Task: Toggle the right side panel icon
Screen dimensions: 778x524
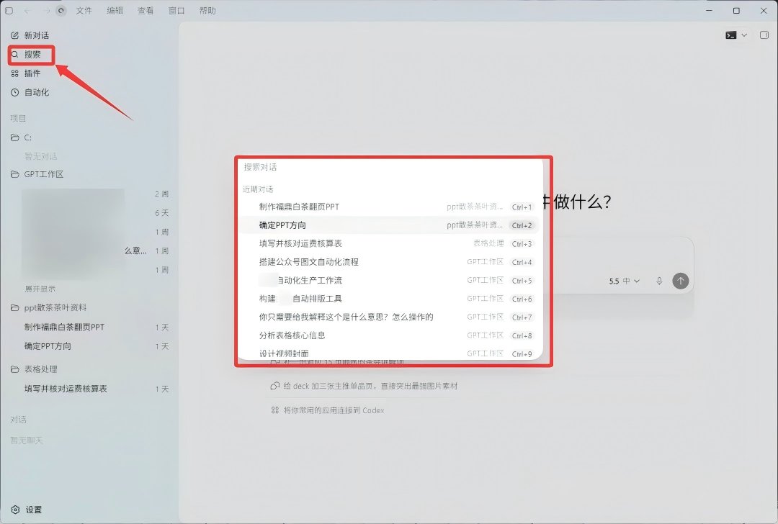Action: point(764,35)
